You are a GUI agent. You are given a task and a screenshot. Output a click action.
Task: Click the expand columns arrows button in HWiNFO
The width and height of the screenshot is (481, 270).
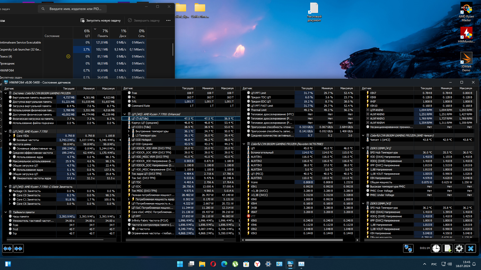click(8, 248)
